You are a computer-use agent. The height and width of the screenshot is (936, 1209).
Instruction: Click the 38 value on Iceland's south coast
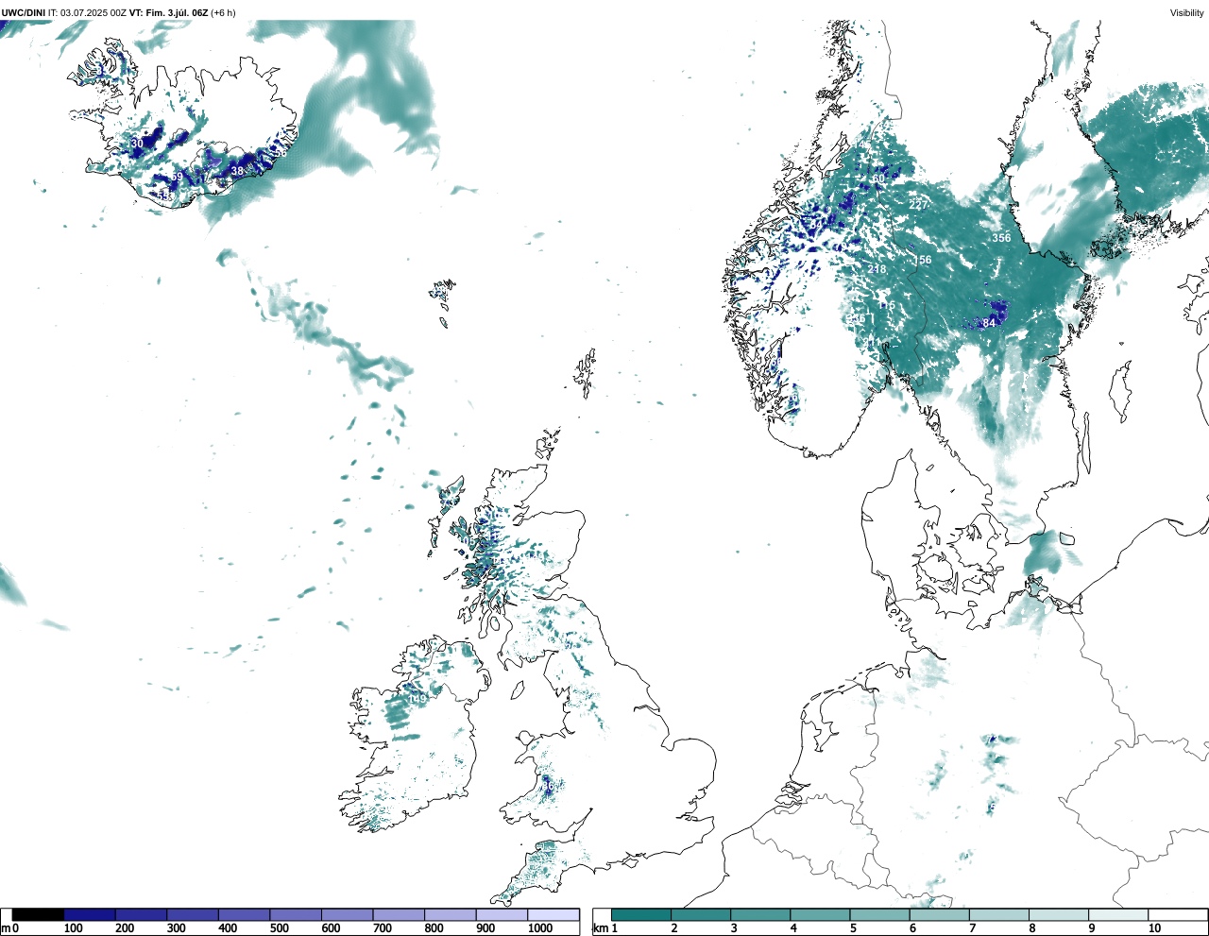coord(237,171)
